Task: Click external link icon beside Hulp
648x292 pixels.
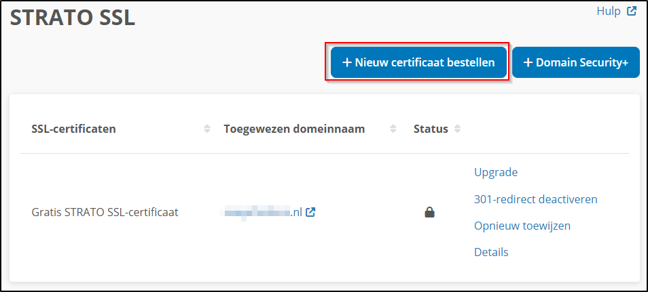Action: [632, 12]
